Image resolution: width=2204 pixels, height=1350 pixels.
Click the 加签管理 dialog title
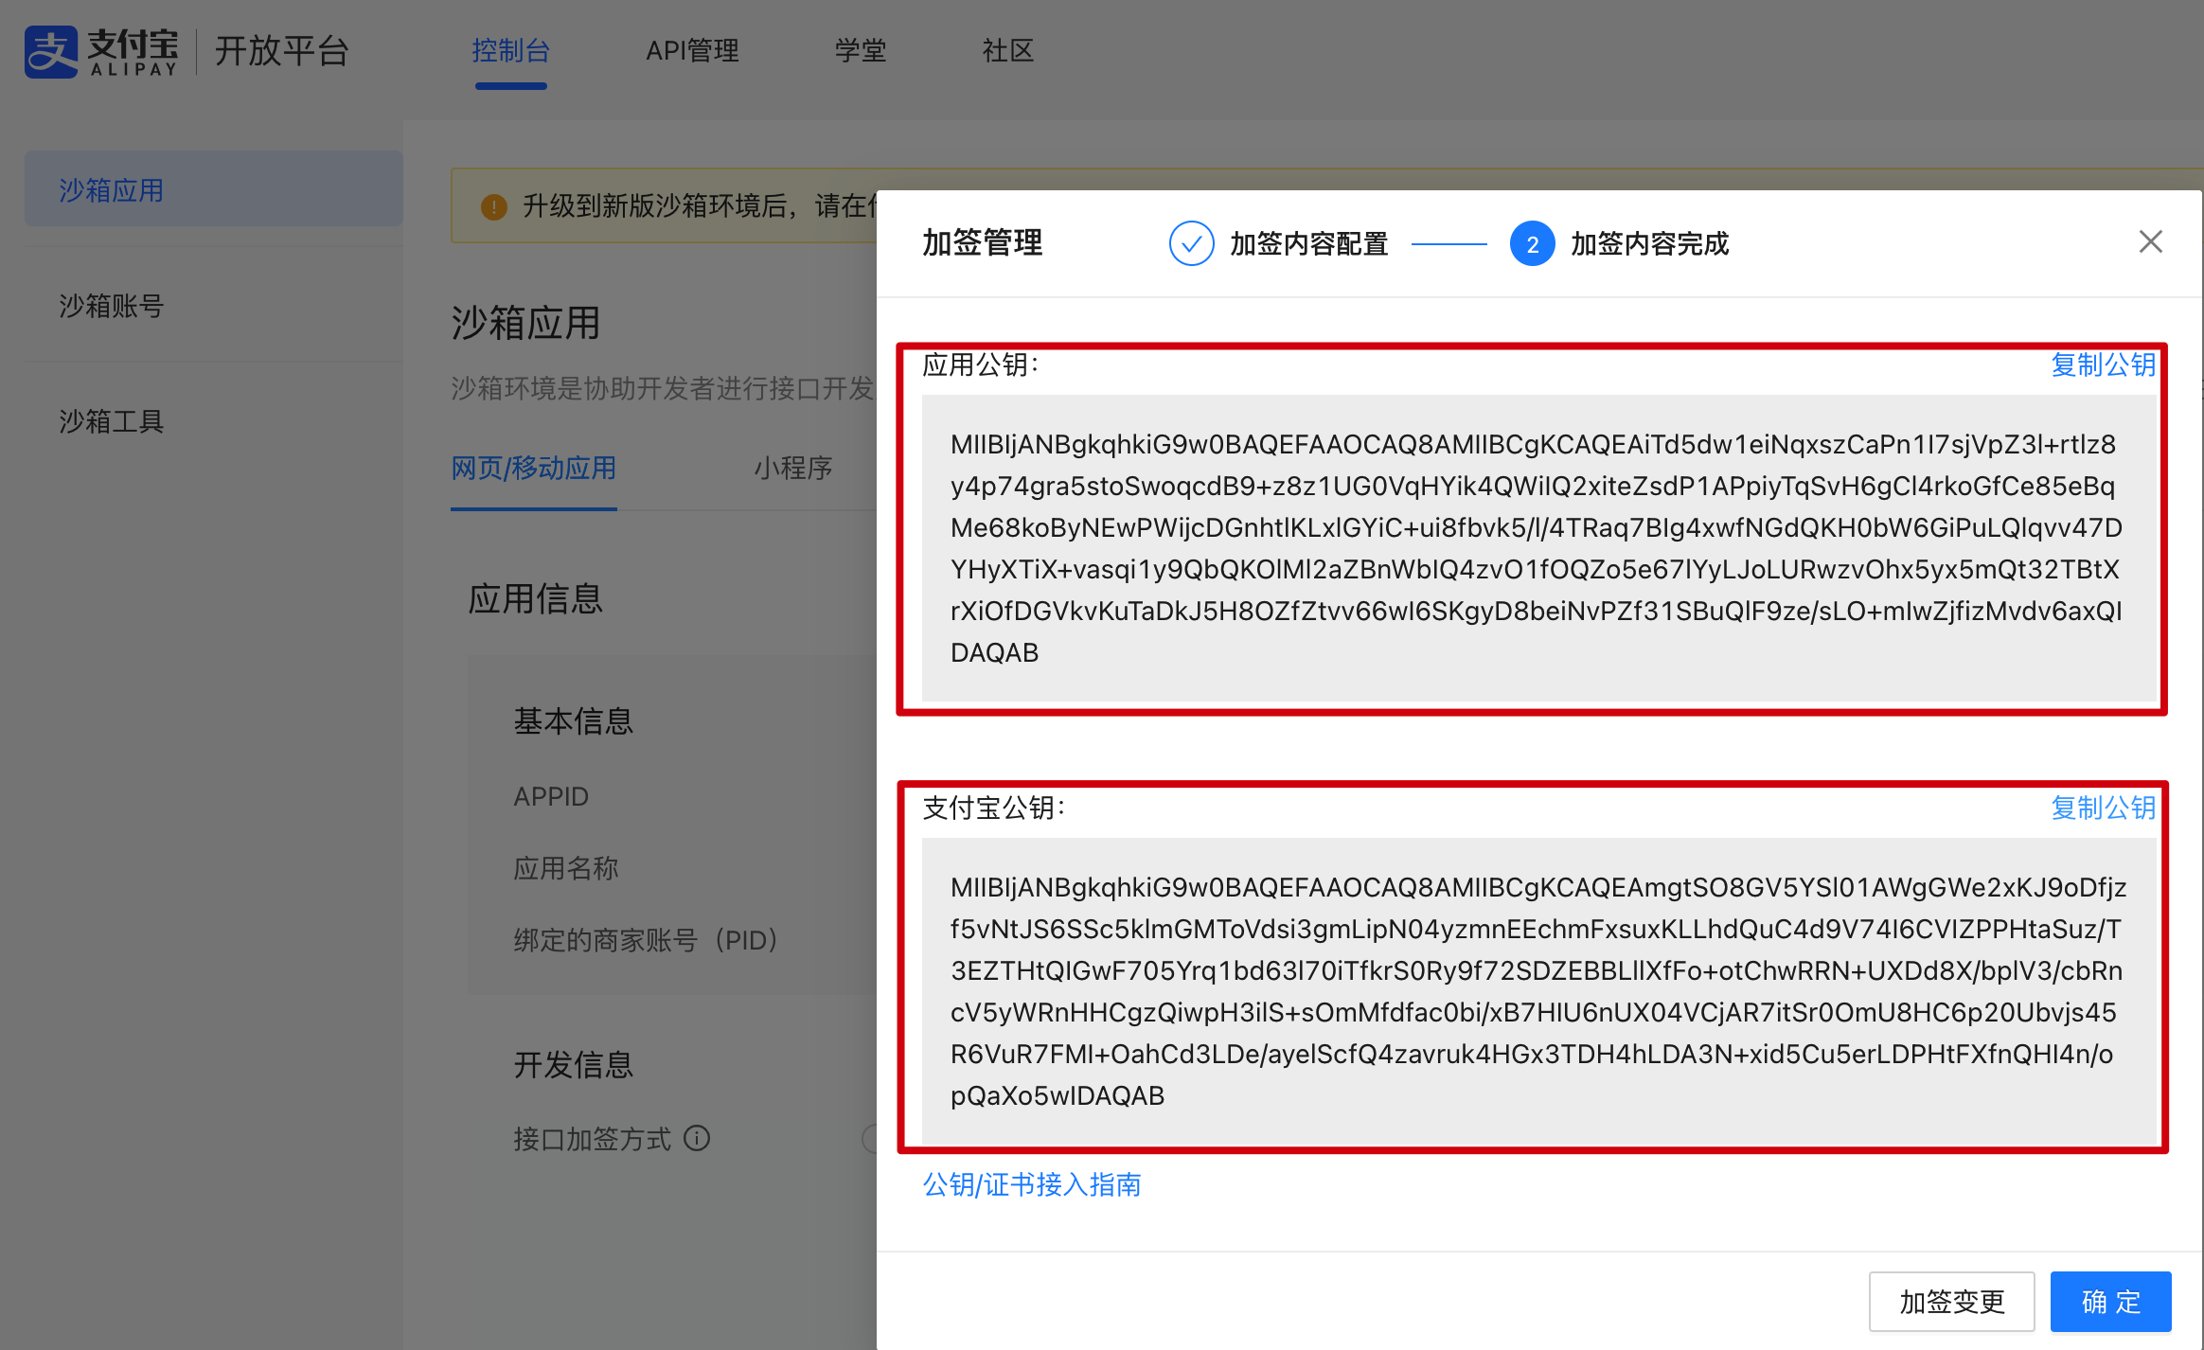pyautogui.click(x=983, y=243)
